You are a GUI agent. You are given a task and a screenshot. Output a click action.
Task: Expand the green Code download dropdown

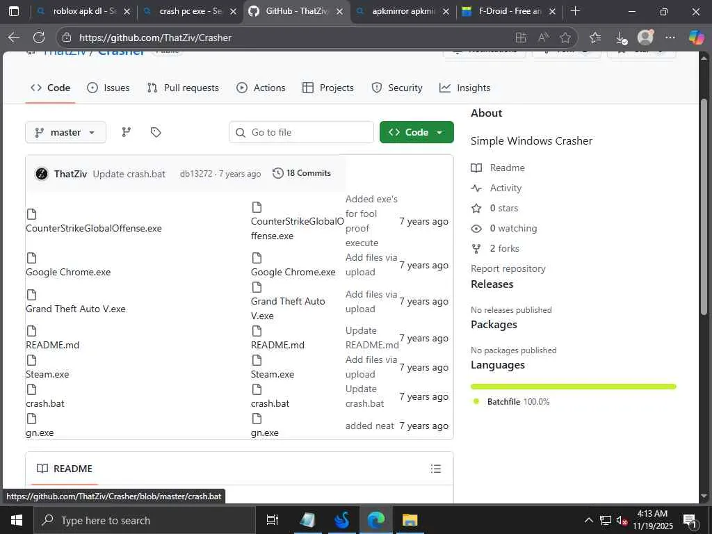(416, 132)
